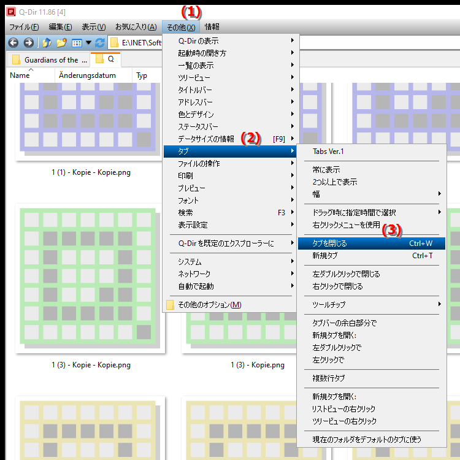Expand the 色とデザイン submenu
Viewport: 460px width, 460px height.
pyautogui.click(x=230, y=115)
